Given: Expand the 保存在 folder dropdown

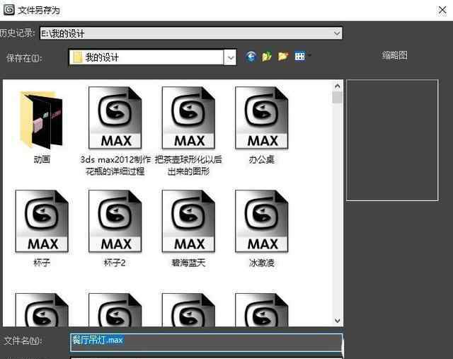Looking at the screenshot, I should coord(229,57).
